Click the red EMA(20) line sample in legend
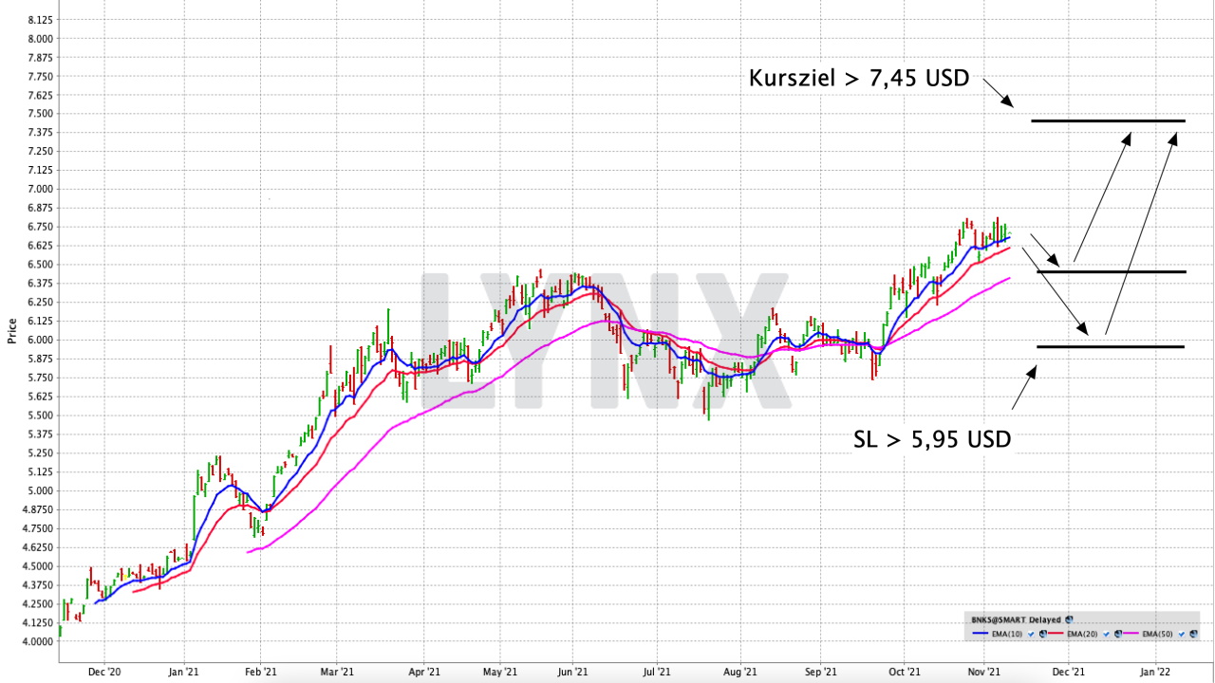This screenshot has height=683, width=1215. pos(1056,633)
